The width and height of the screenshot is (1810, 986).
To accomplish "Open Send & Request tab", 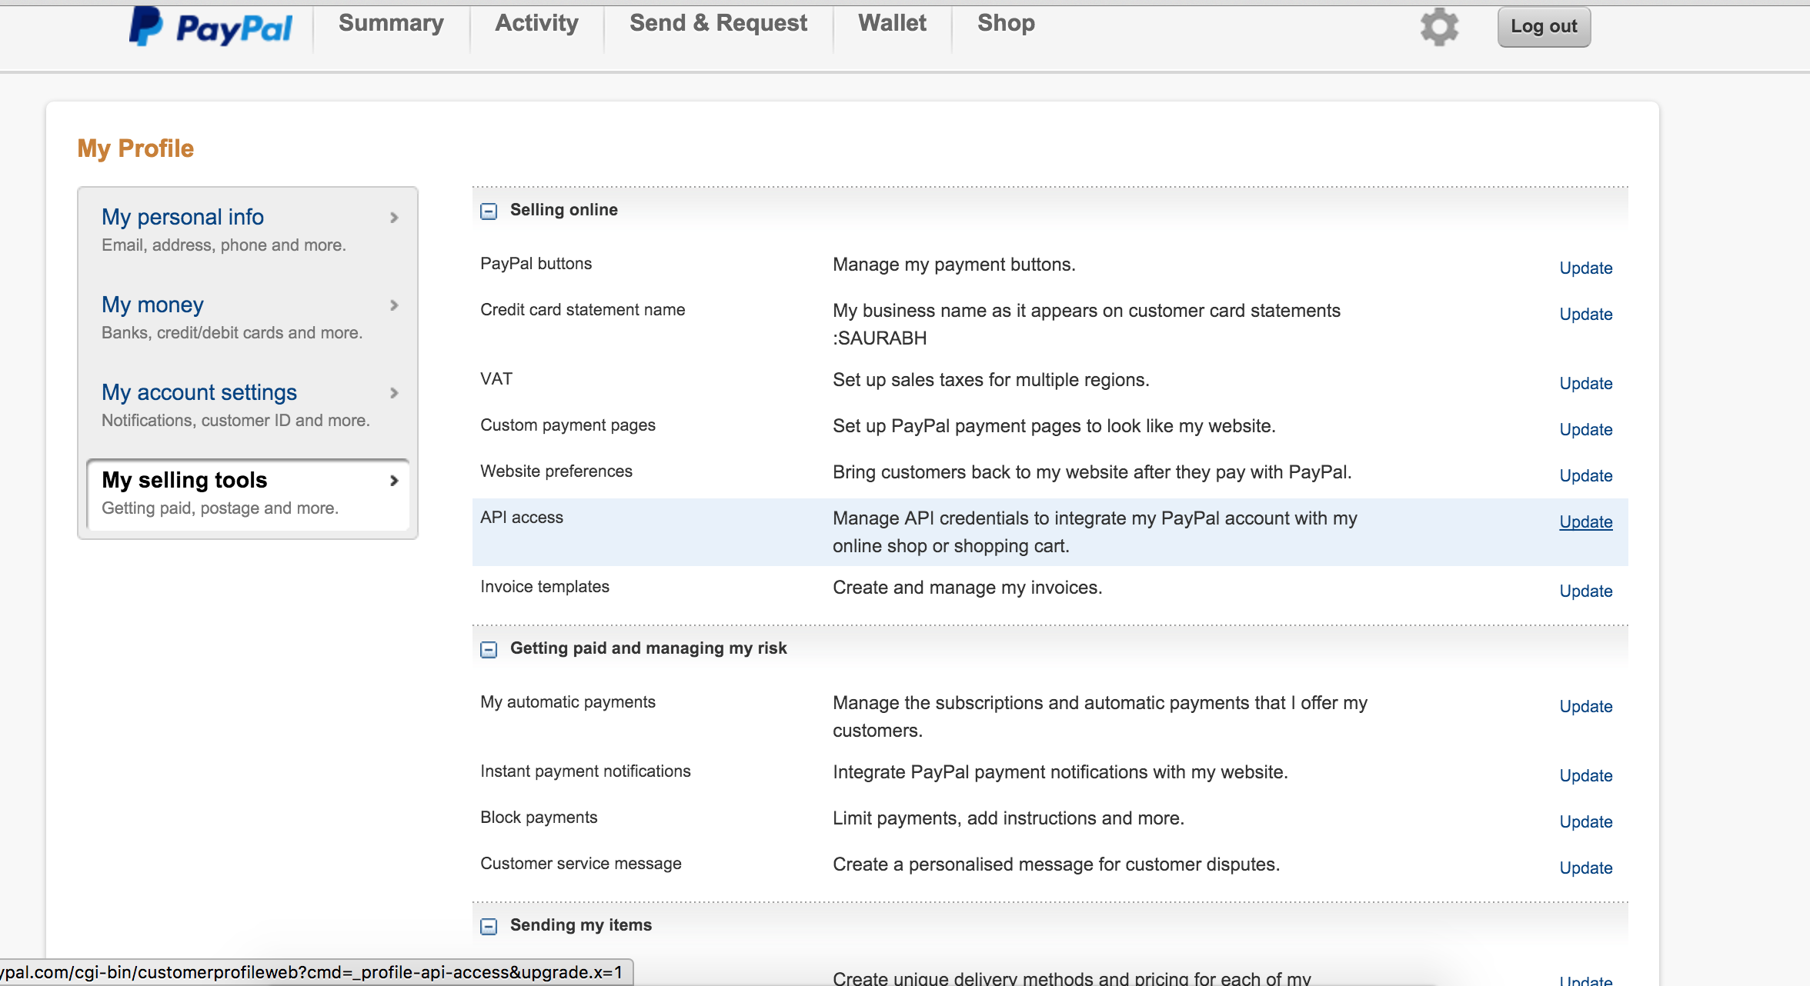I will click(x=718, y=24).
